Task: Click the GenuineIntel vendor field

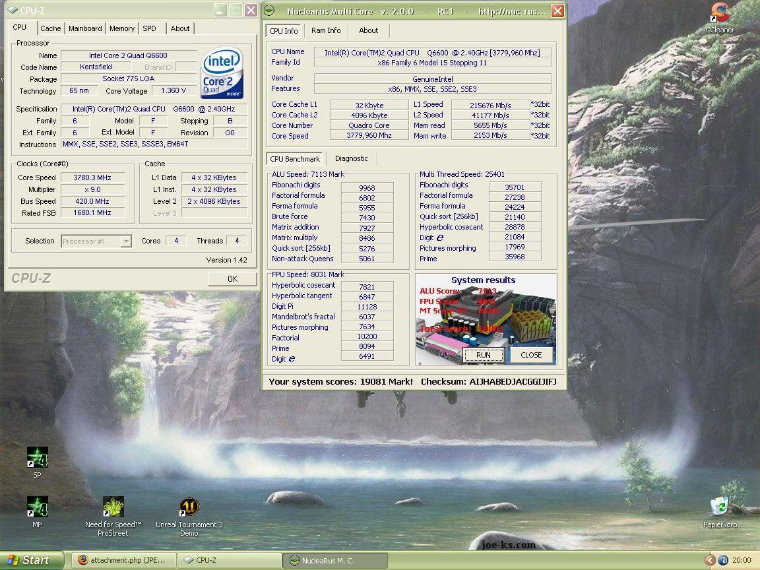Action: click(x=432, y=79)
